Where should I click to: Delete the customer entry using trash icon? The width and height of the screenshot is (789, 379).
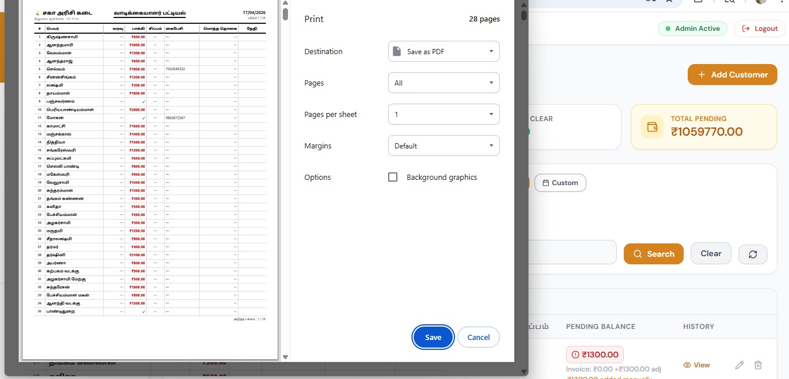[x=758, y=365]
